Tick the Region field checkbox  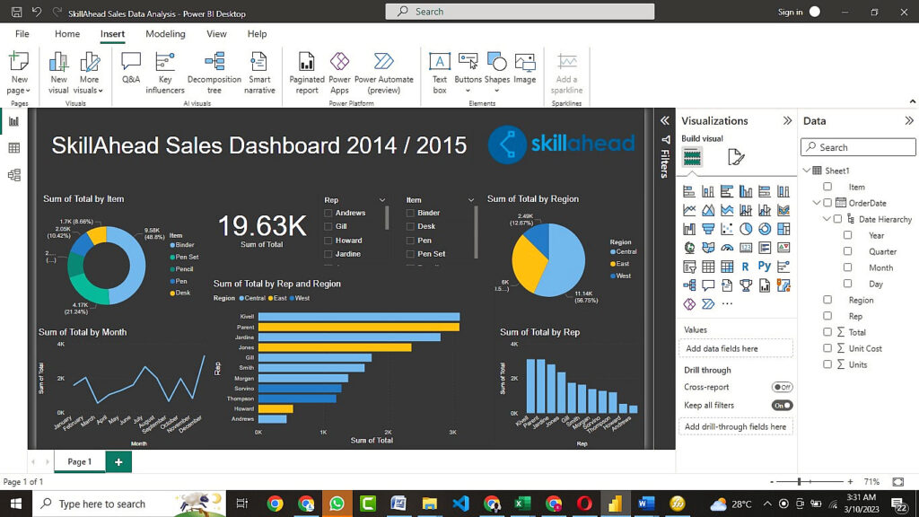coord(827,300)
